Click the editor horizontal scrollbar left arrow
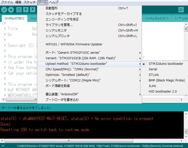 tap(3, 100)
